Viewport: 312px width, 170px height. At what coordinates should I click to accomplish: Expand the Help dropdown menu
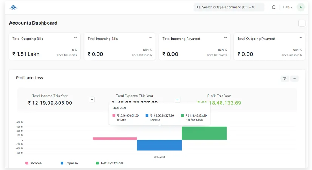point(288,7)
